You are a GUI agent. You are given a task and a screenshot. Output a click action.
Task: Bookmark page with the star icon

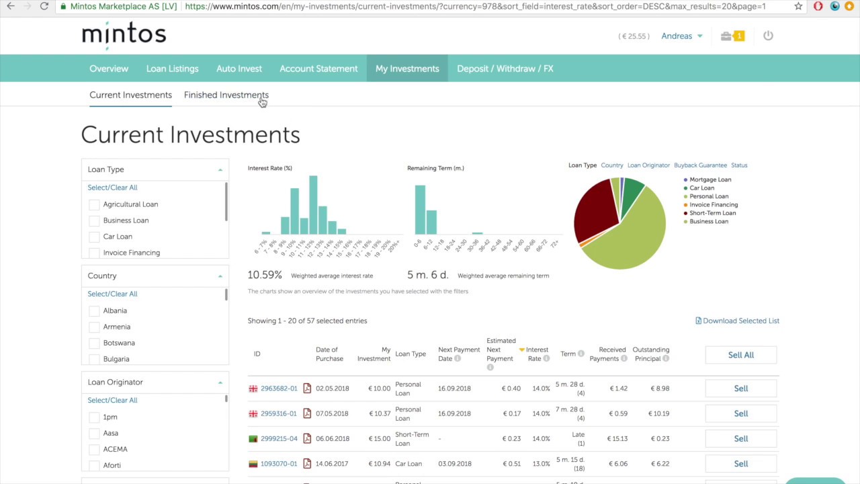798,6
